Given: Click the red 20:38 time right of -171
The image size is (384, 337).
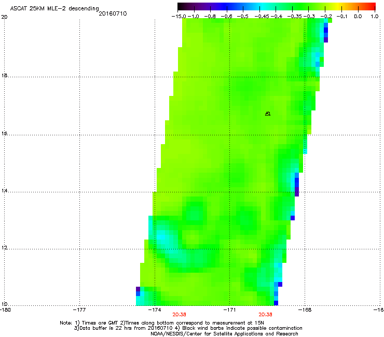Looking at the screenshot, I should coord(266,315).
